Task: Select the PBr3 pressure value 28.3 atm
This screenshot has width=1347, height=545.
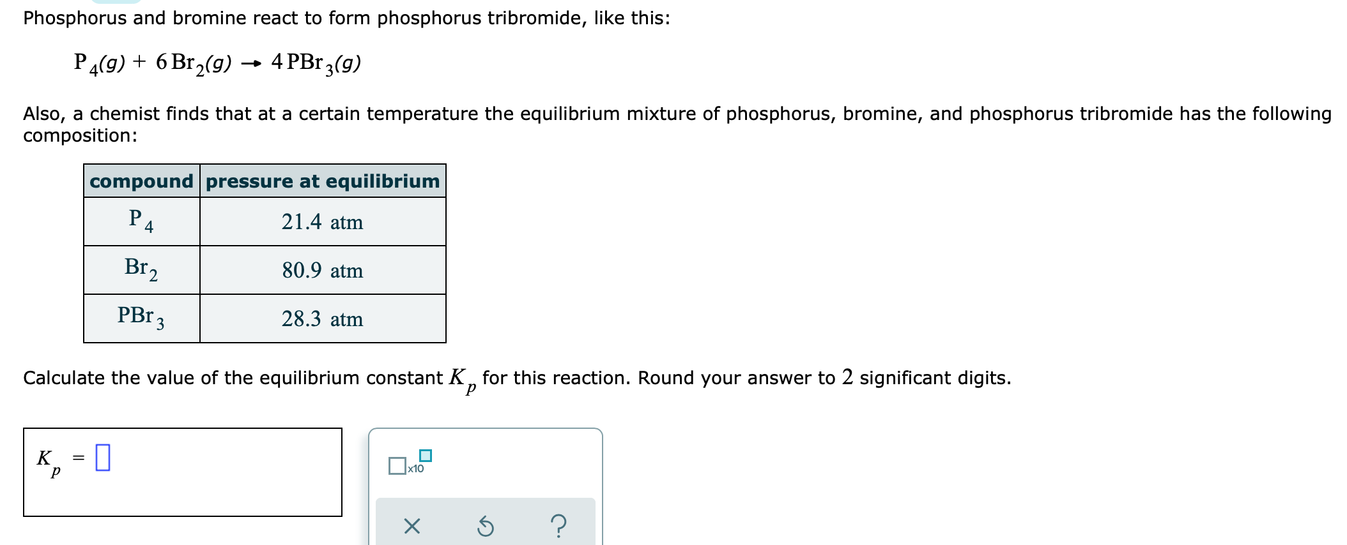Action: coord(323,319)
